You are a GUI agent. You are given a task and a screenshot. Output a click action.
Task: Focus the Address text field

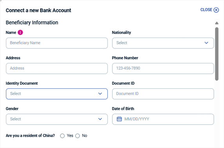[x=57, y=68]
